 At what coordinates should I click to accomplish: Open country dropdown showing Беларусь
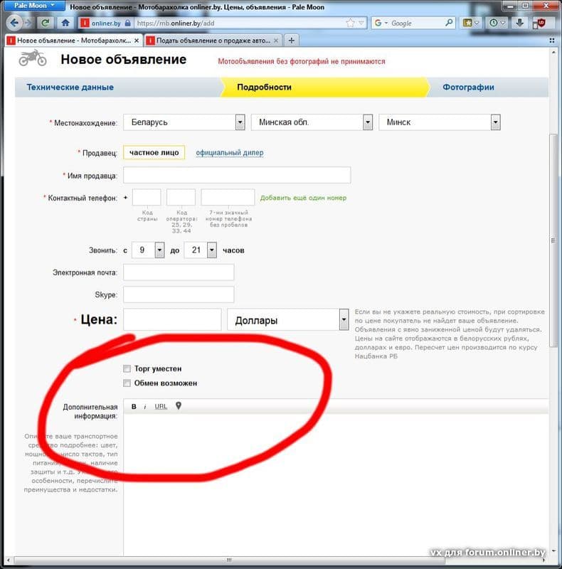pyautogui.click(x=184, y=122)
